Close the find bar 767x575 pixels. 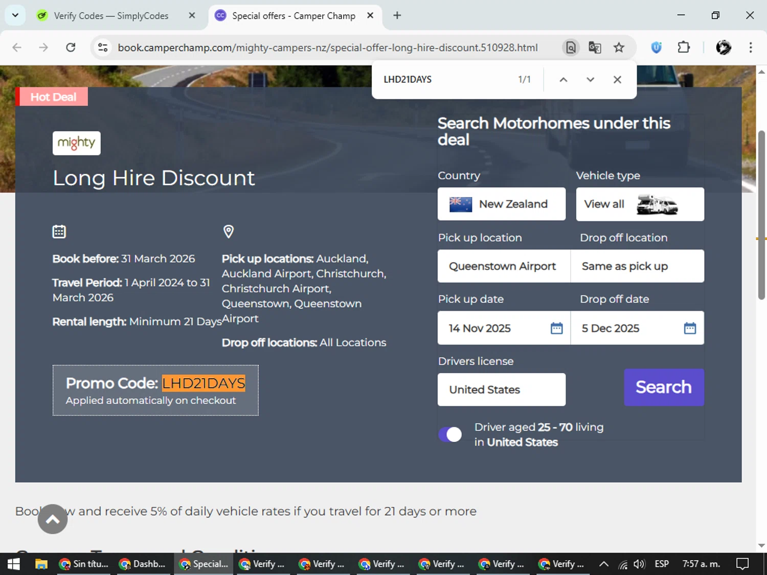[x=617, y=79]
